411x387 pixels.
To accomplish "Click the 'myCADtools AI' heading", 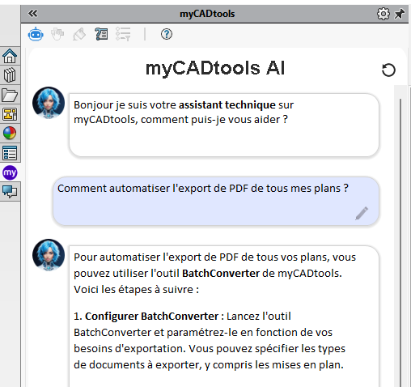I will [215, 68].
